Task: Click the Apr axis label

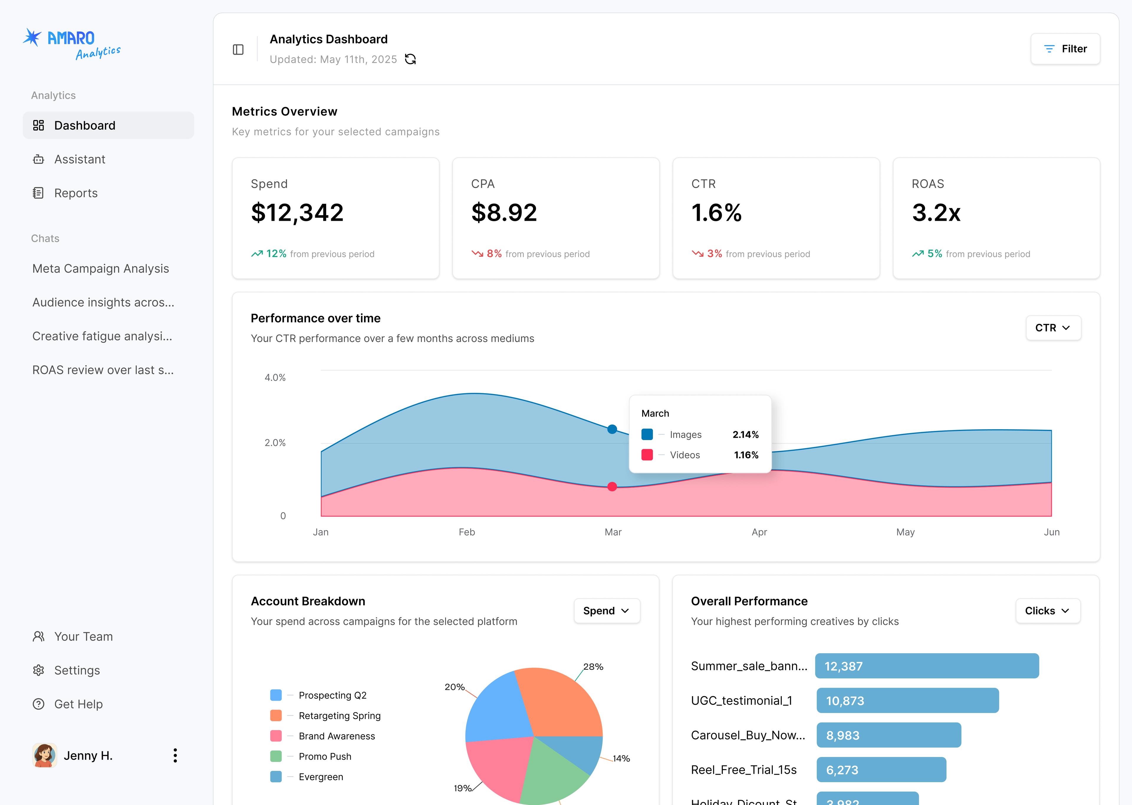Action: tap(759, 532)
